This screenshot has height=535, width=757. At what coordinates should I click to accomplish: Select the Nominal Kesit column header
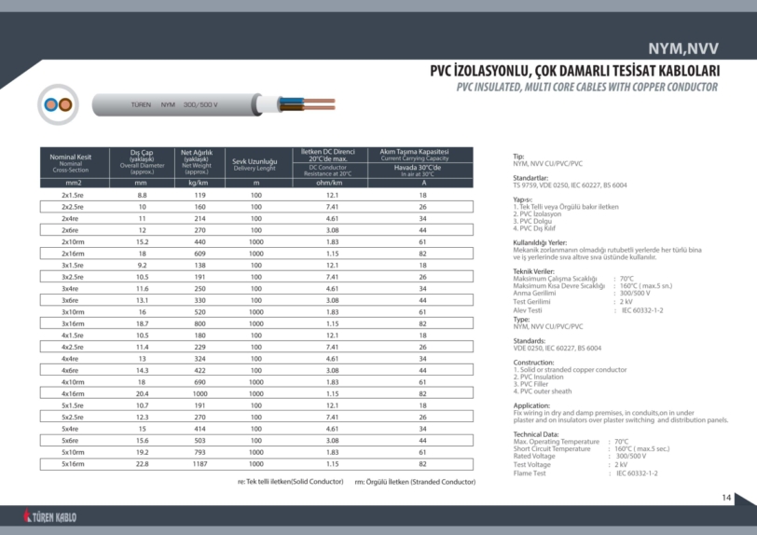[x=71, y=162]
